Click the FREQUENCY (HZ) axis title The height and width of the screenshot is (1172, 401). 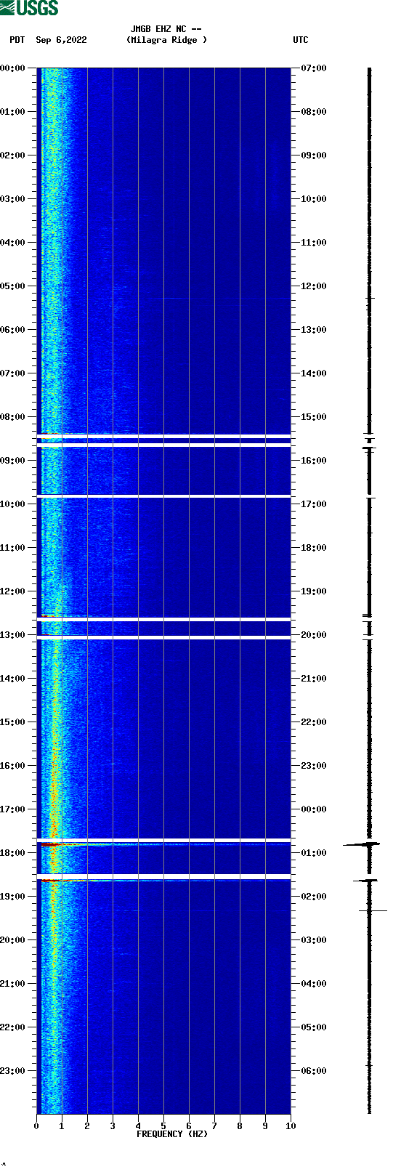click(x=172, y=1134)
